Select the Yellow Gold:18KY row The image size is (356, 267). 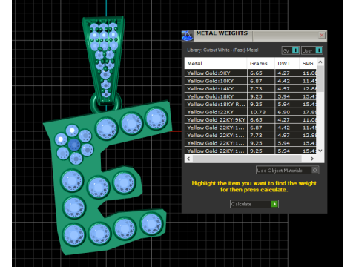[251, 96]
